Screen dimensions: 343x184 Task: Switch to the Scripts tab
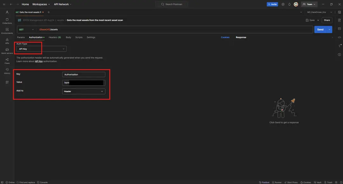click(x=79, y=37)
